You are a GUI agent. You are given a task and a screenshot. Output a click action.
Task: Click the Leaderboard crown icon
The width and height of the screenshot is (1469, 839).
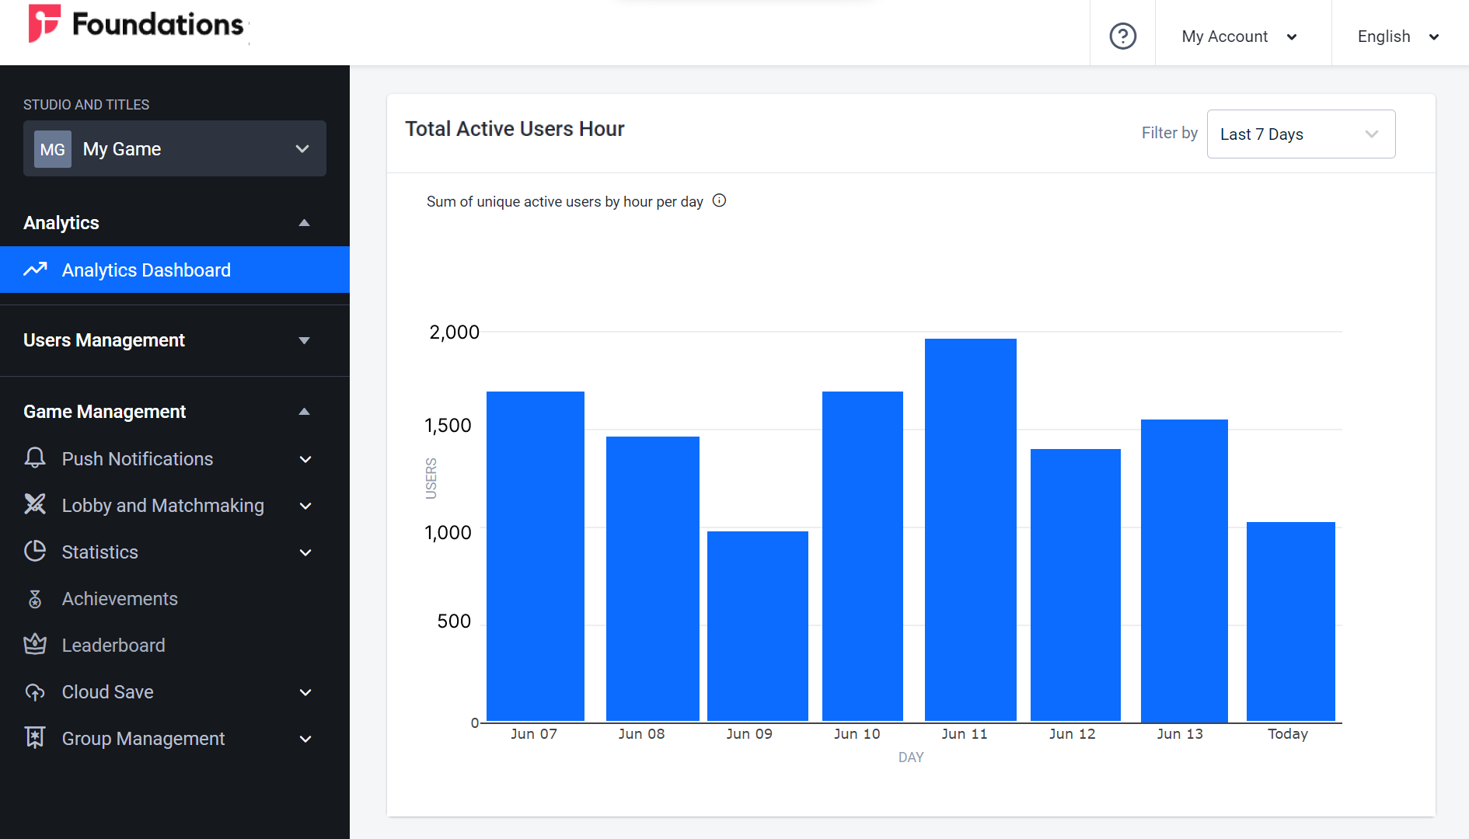(x=35, y=645)
